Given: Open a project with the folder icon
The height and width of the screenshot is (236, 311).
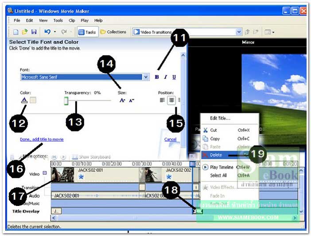Looking at the screenshot, I should 25,32.
